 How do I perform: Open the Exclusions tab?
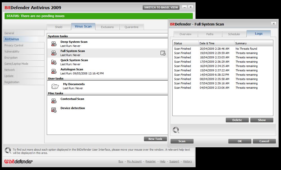[107, 27]
